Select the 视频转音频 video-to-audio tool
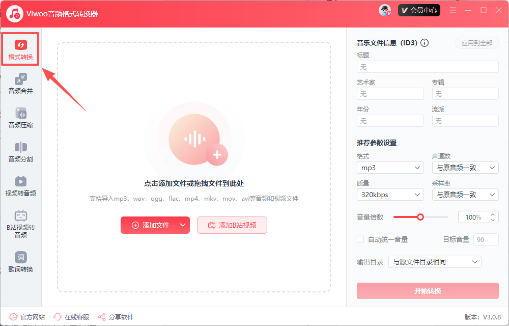509x326 pixels. [x=20, y=187]
